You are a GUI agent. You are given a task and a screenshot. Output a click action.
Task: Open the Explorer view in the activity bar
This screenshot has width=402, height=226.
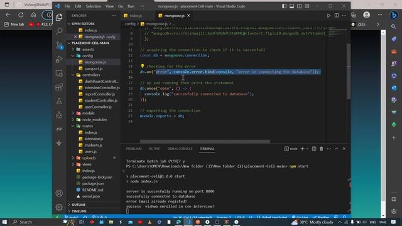coord(59,17)
